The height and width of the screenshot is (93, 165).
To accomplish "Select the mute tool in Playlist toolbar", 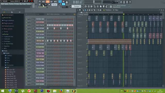I will (x=90, y=10).
